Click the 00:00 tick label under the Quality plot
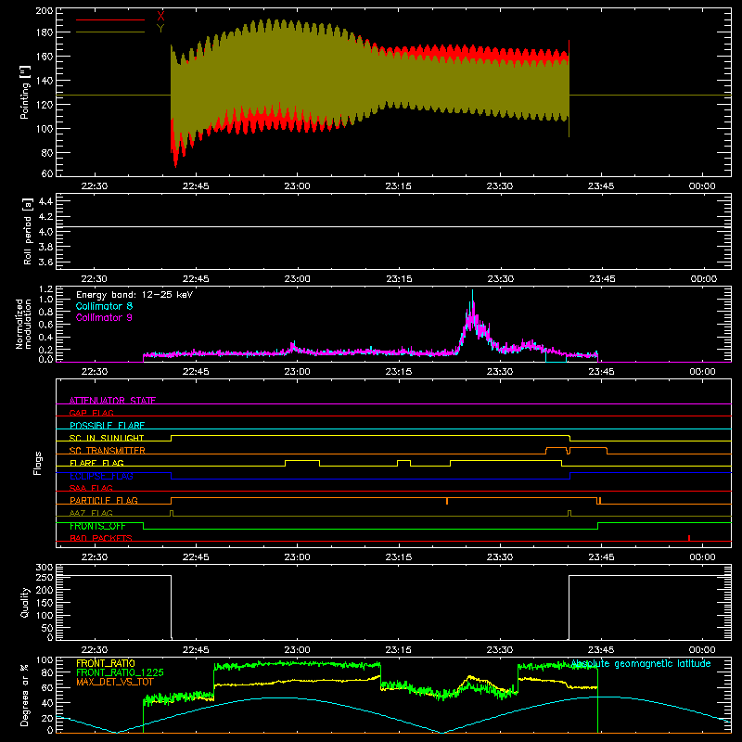 click(702, 650)
